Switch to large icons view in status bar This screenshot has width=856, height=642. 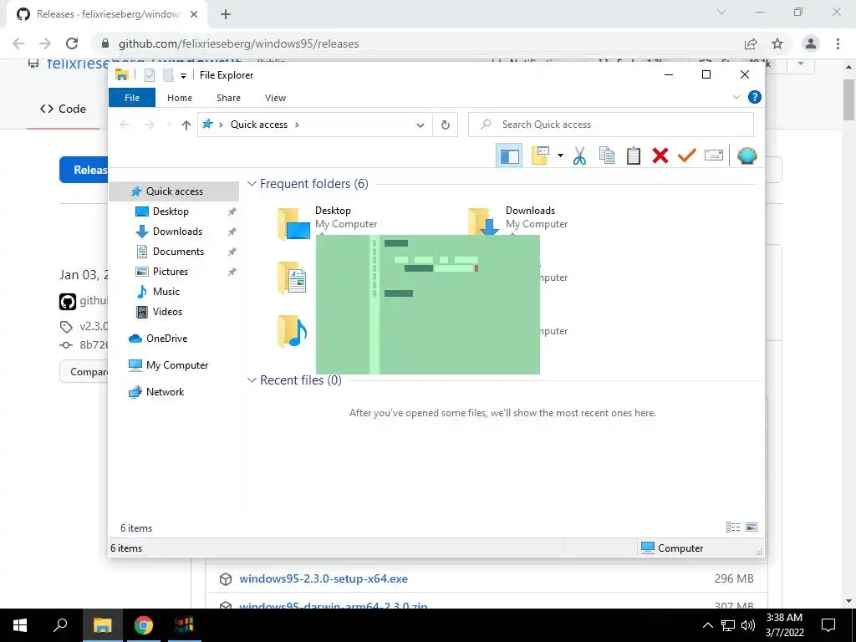click(752, 527)
